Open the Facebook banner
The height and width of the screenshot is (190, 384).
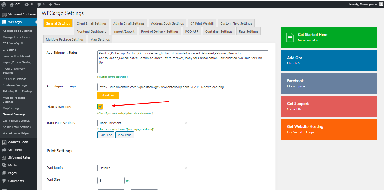329,83
